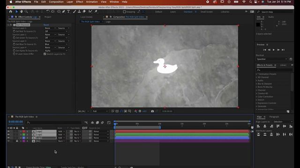This screenshot has width=300, height=168.
Task: Select the Standard workspace
Action: [x=188, y=12]
